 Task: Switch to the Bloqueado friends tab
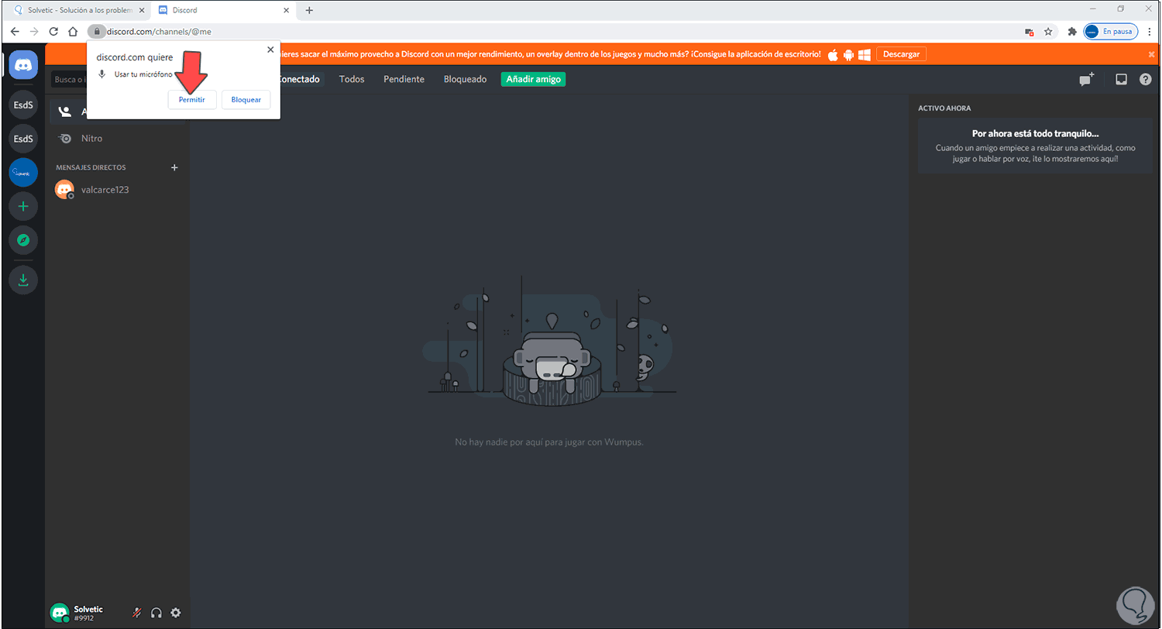[465, 79]
